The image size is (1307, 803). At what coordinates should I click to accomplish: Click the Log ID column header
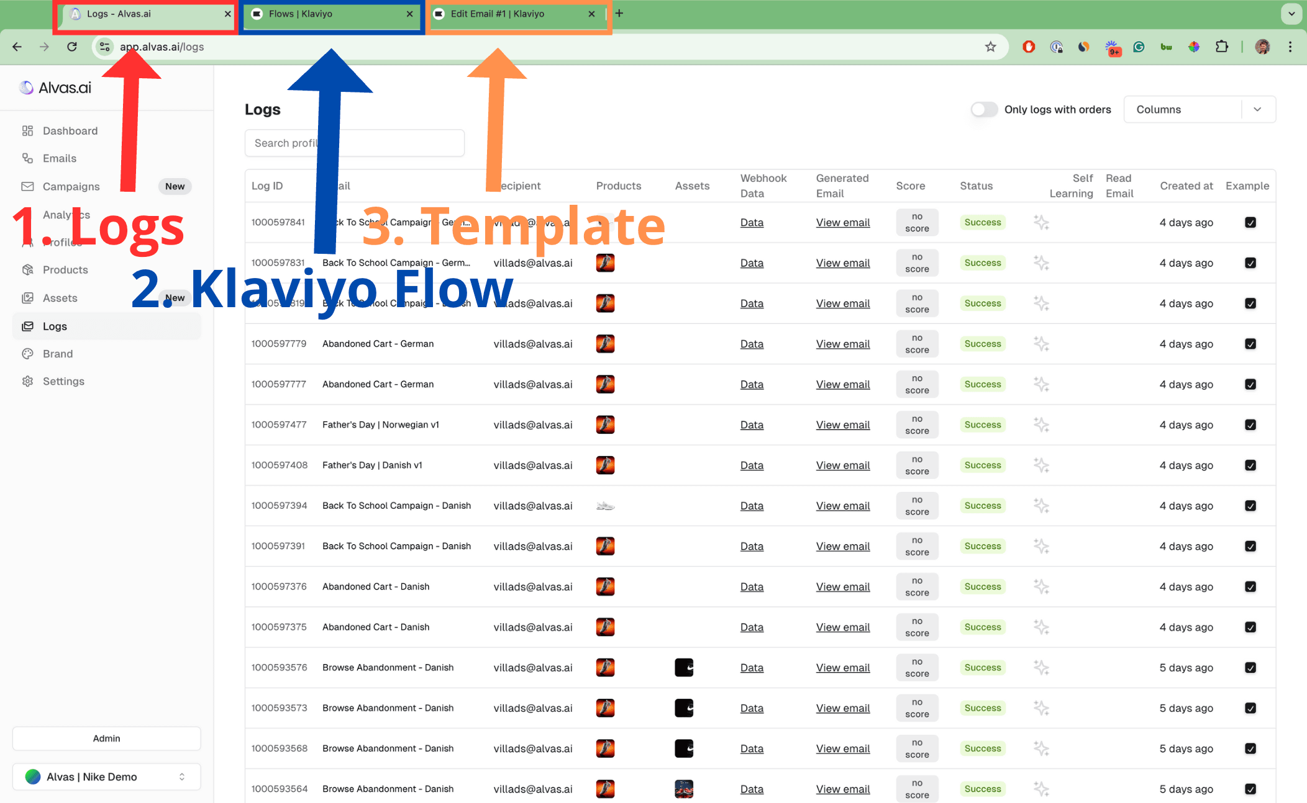click(x=267, y=186)
